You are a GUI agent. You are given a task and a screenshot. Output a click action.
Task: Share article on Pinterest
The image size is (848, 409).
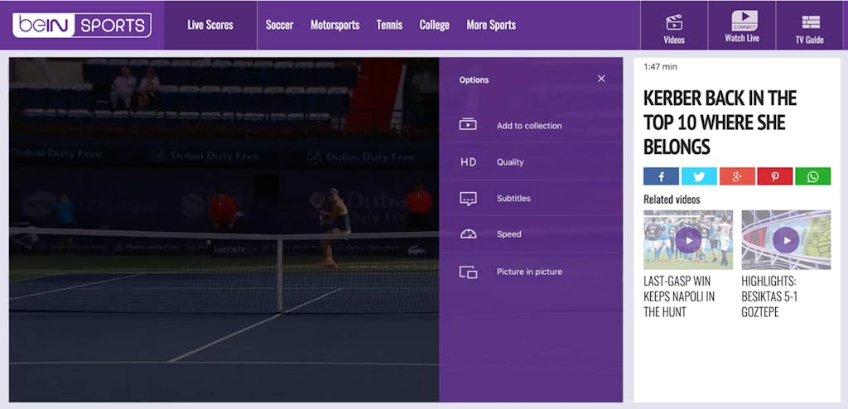coord(775,176)
